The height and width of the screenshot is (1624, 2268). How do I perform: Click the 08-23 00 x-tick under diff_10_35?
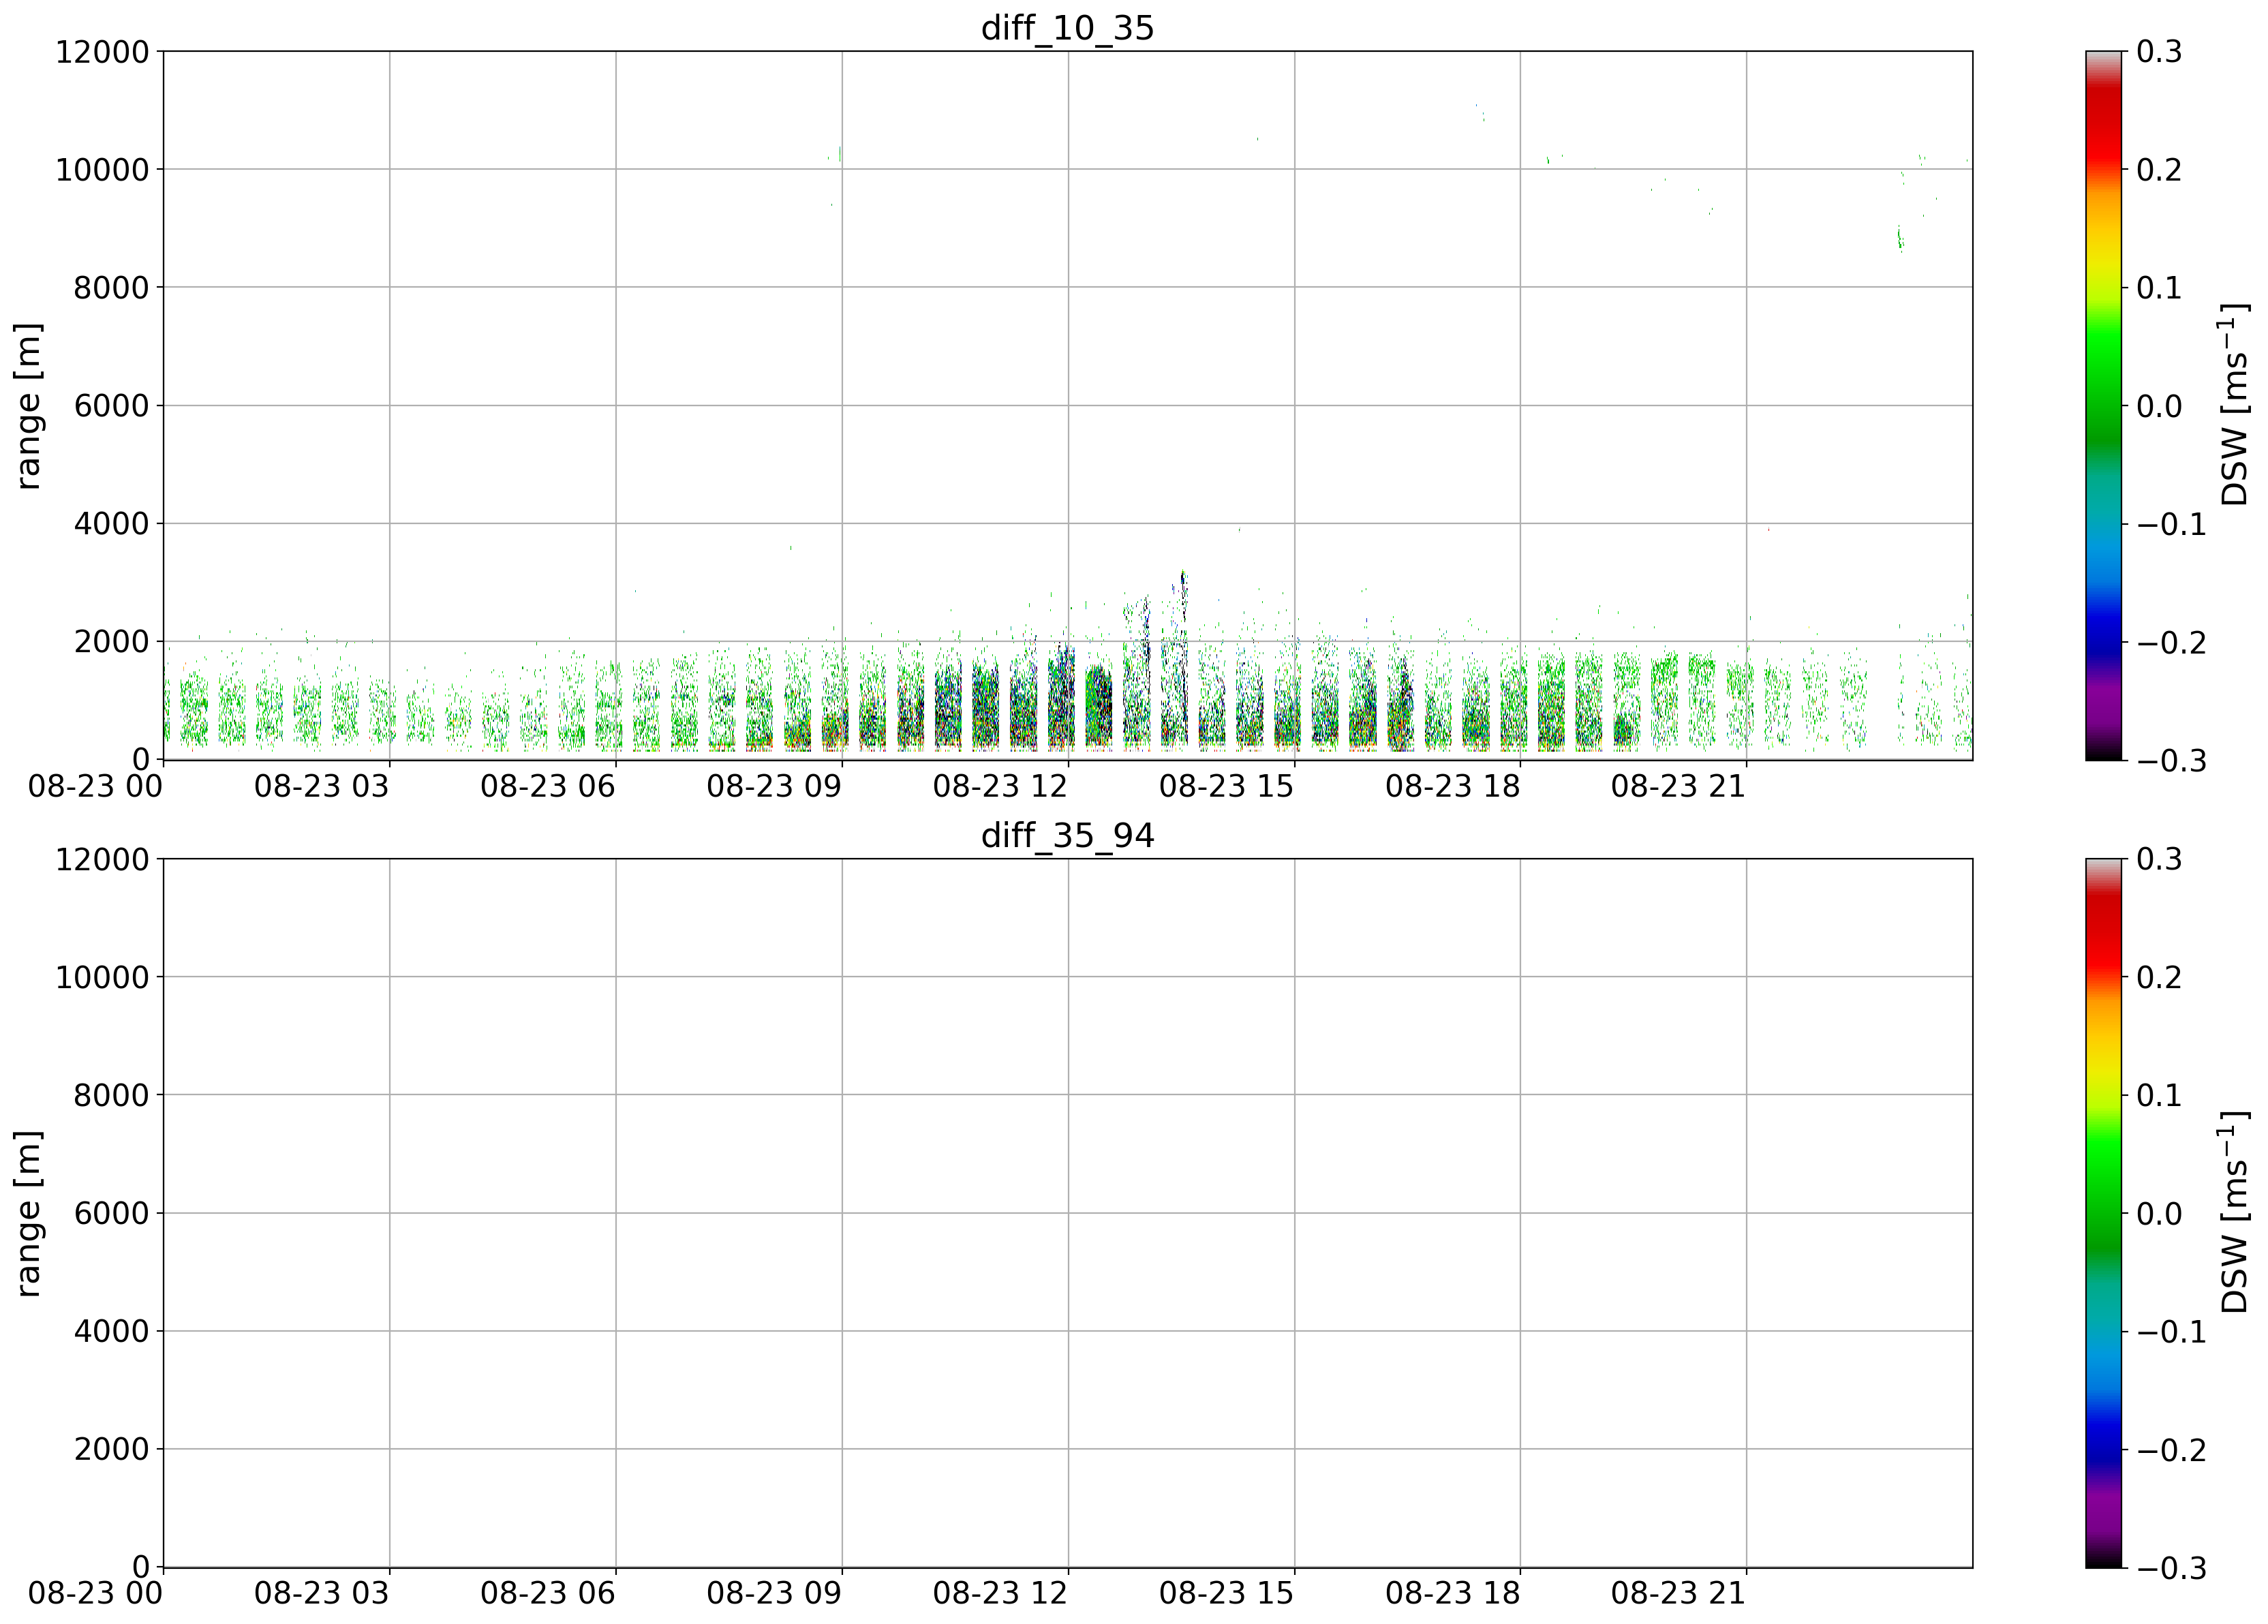pyautogui.click(x=95, y=786)
